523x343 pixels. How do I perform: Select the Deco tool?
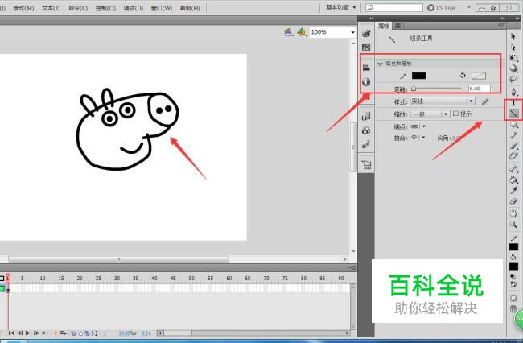(x=513, y=156)
